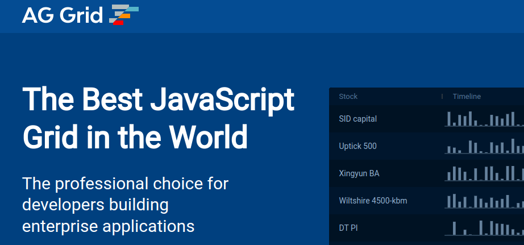The image size is (524, 245).
Task: Click 'The Best JavaScript Grid in the World' heading
Action: 159,117
